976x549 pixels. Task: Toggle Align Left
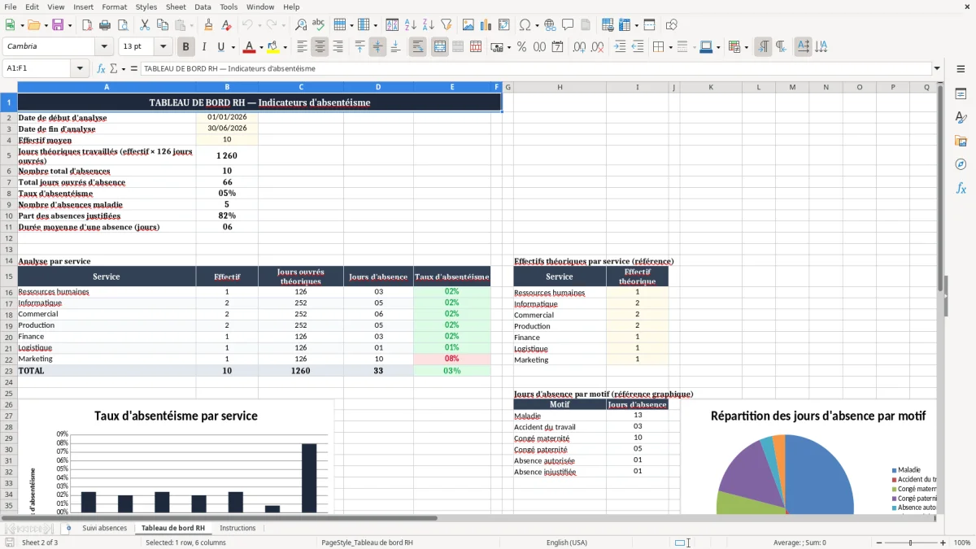coord(302,47)
